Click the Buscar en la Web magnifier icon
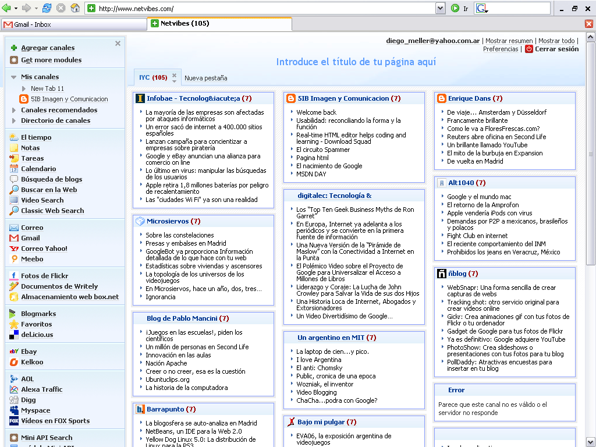The width and height of the screenshot is (596, 447). click(x=14, y=190)
